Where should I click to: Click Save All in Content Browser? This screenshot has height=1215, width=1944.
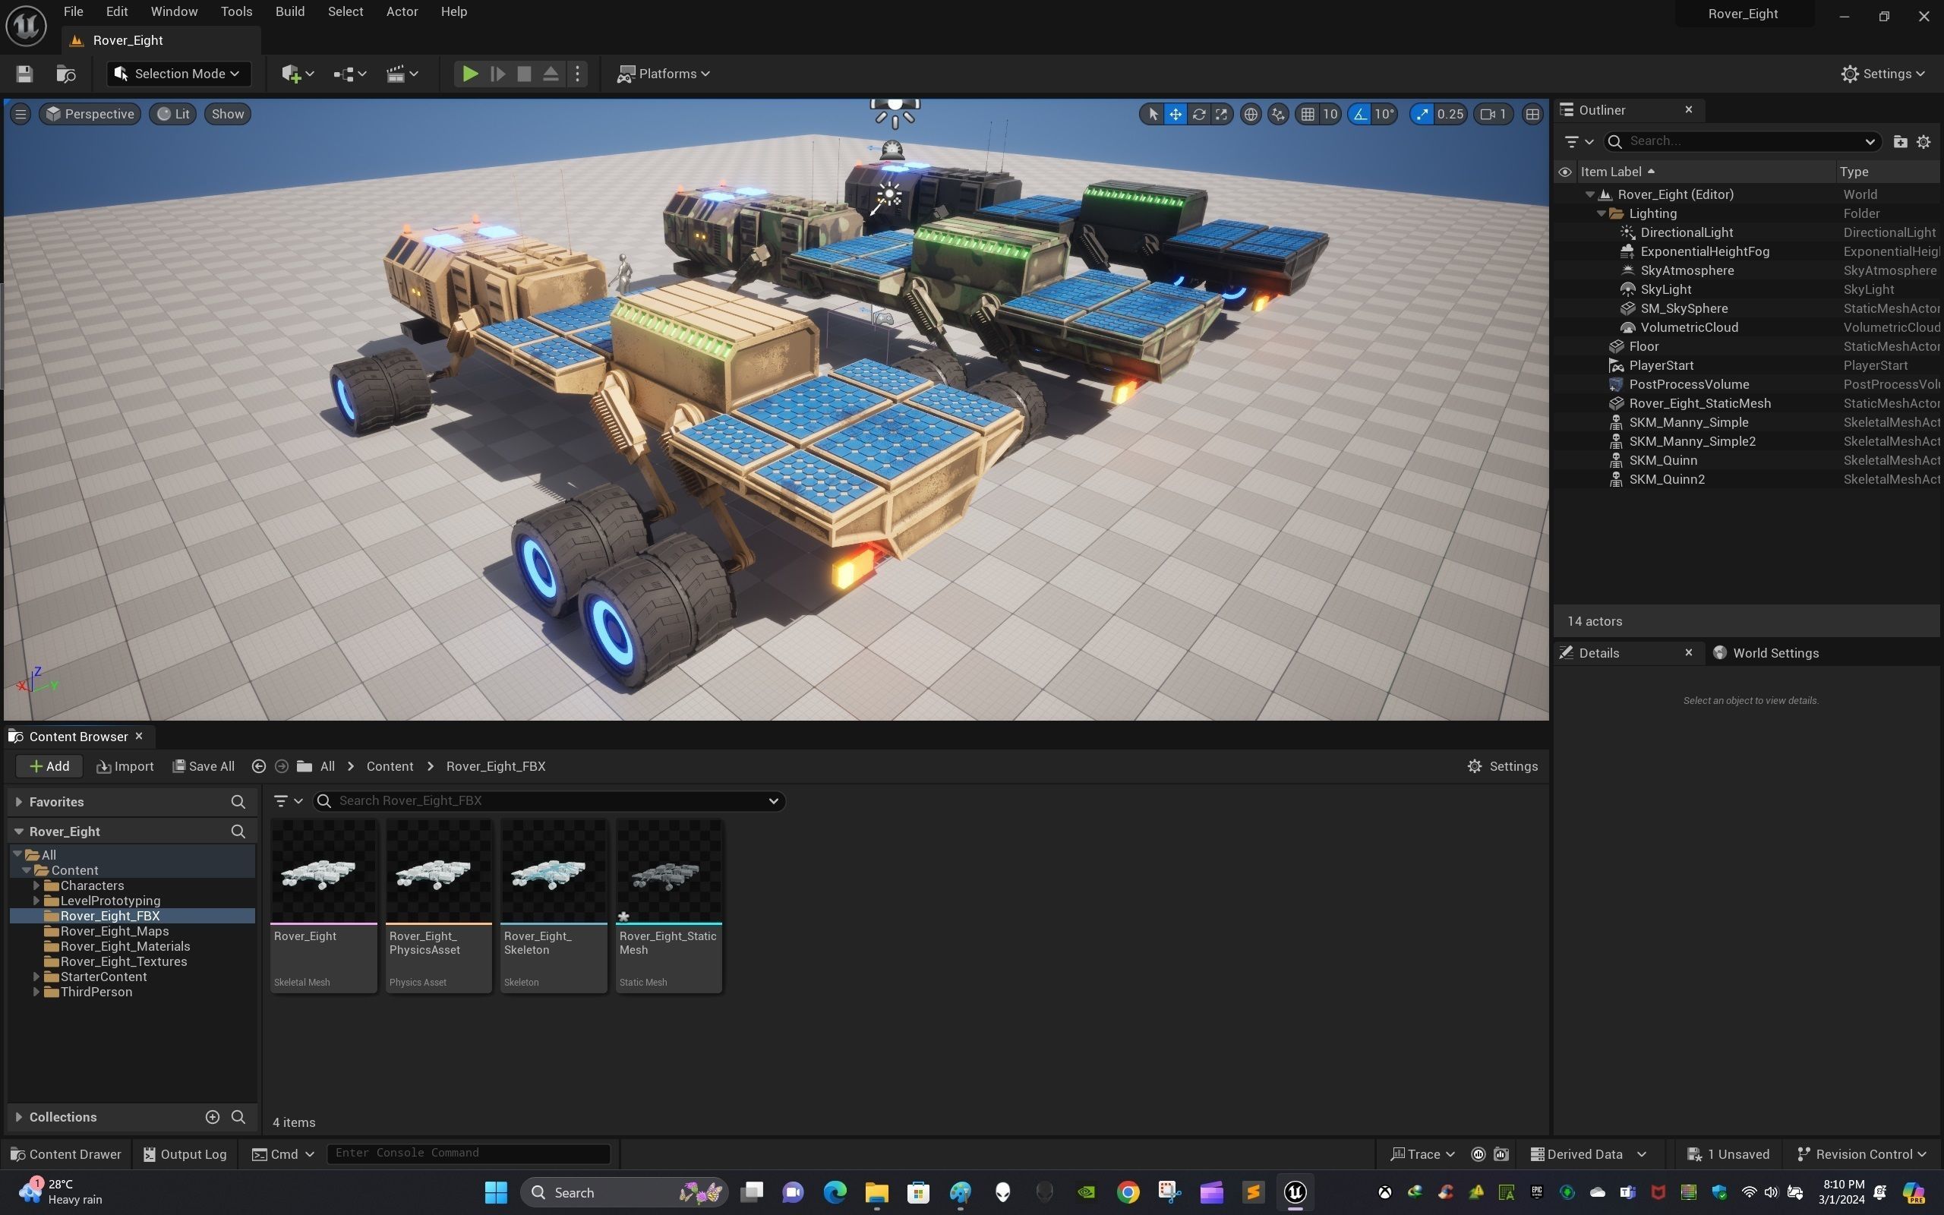[x=204, y=767]
